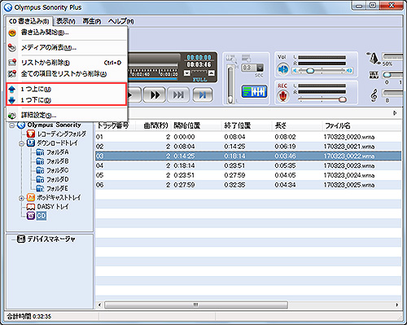407x325 pixels.
Task: Click the down arrow under the time display
Action: tap(187, 73)
